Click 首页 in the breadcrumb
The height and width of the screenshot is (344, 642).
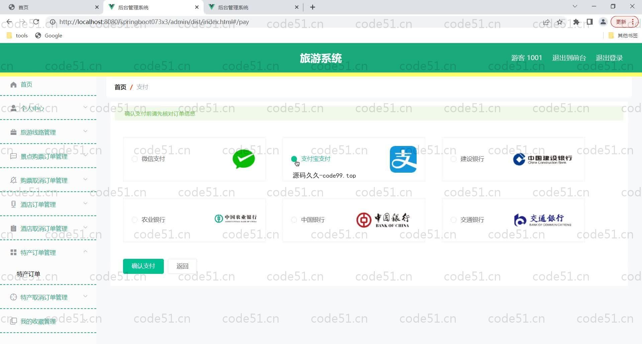point(120,87)
